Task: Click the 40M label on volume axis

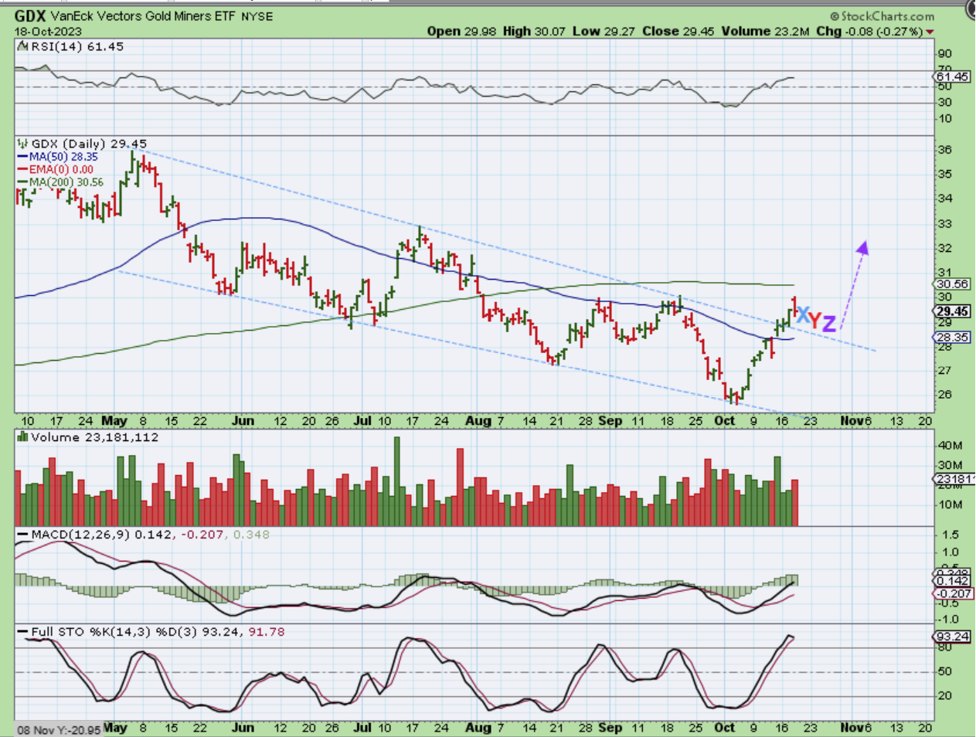Action: (950, 446)
